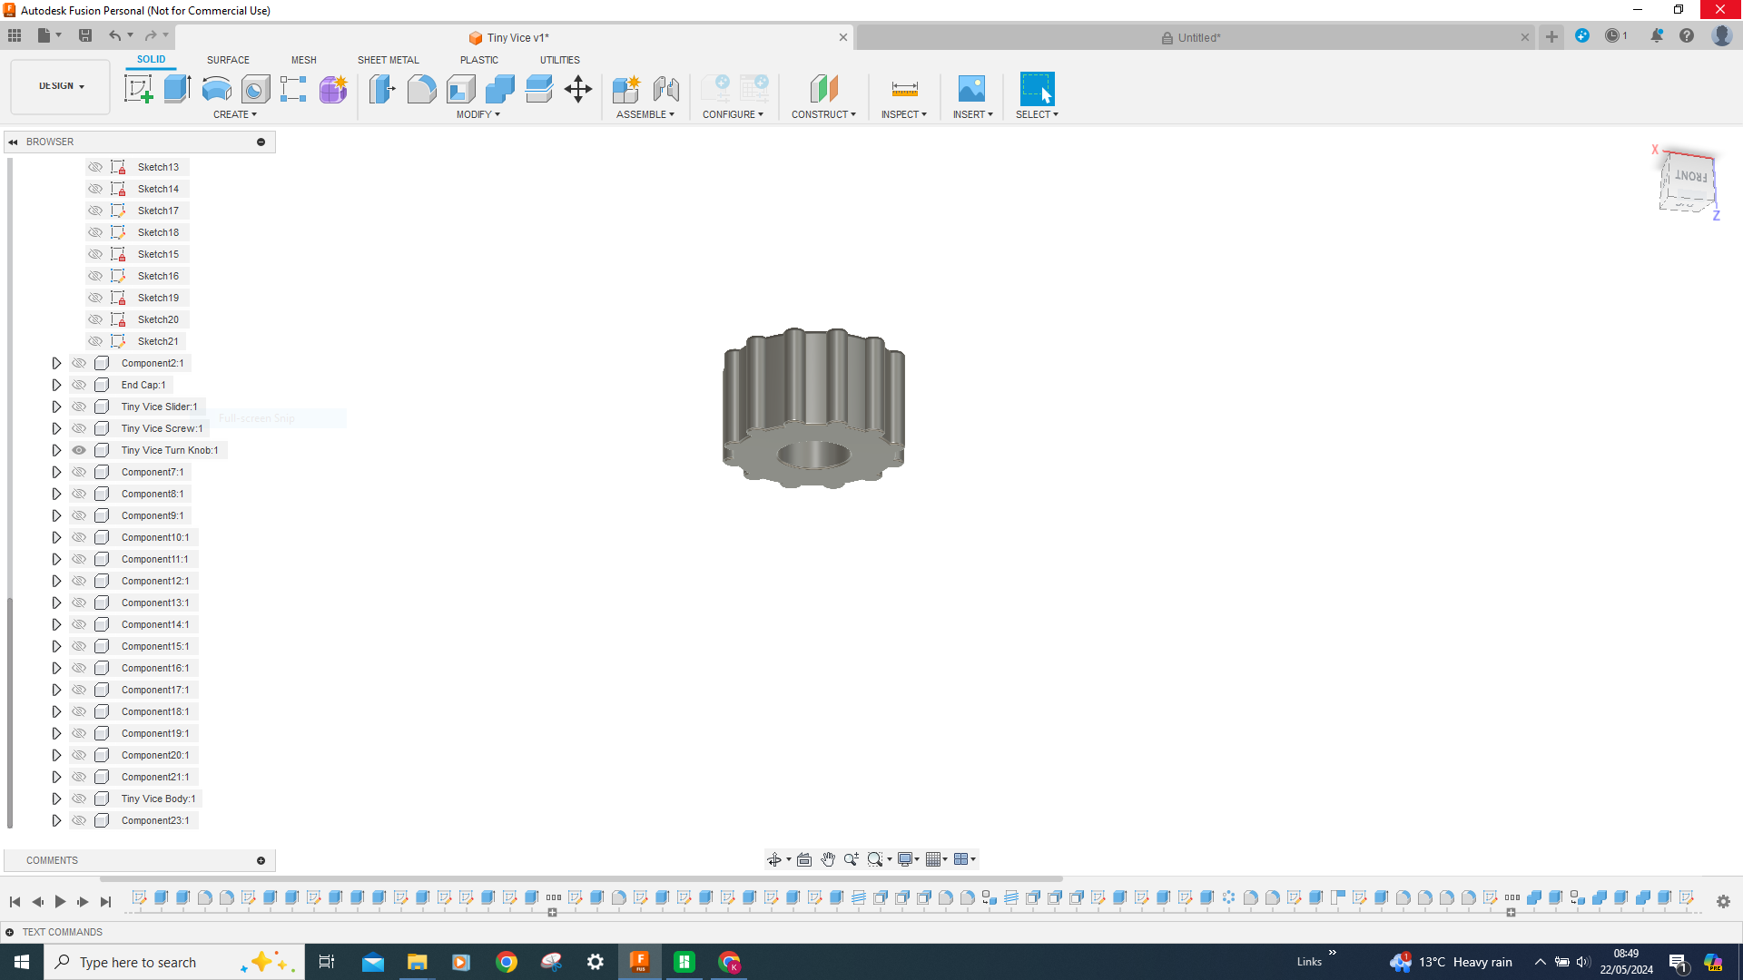Select the Extrude tool
Screen dimensions: 1743x980
pos(177,89)
